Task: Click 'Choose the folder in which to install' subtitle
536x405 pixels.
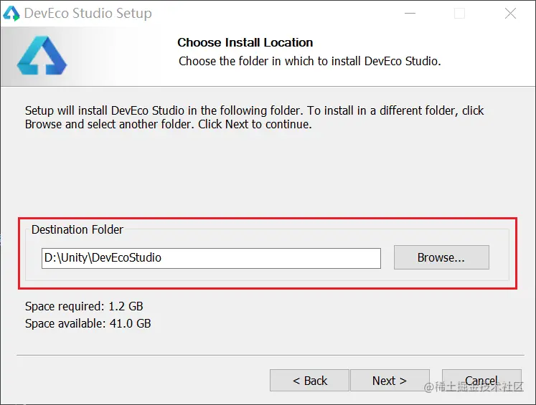Action: pyautogui.click(x=310, y=61)
